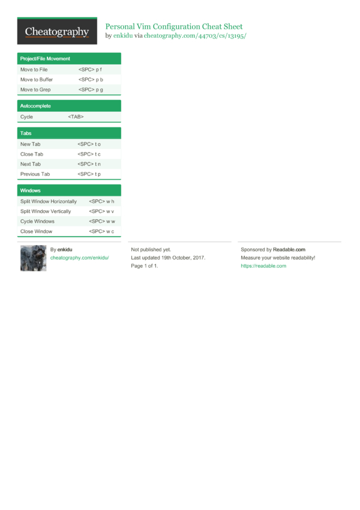Click the 'Cycle Windows' row label
Viewport: 360px width, 510px height.
tap(37, 221)
